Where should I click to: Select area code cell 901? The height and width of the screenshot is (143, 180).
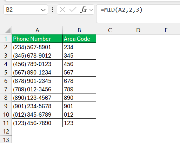point(79,106)
